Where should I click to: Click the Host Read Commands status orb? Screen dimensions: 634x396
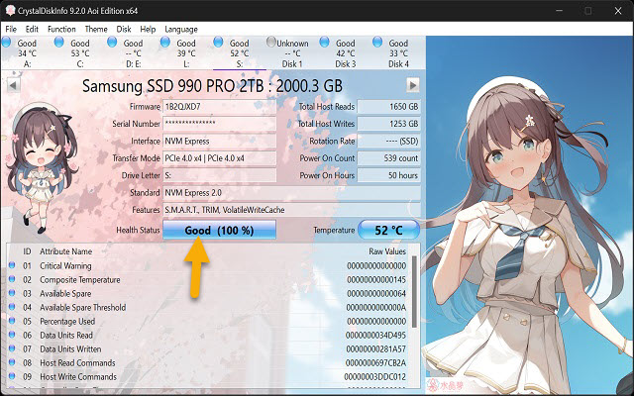tap(12, 362)
